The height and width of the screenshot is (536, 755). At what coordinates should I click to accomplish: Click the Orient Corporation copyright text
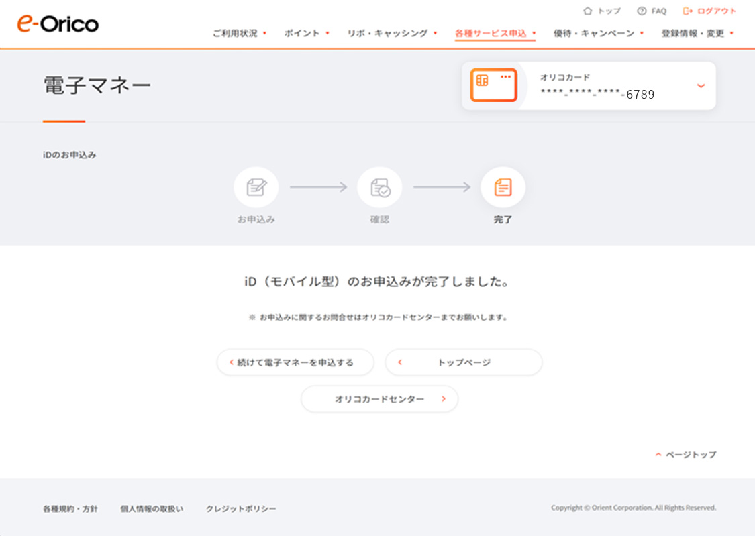[634, 508]
